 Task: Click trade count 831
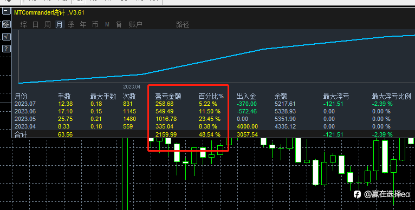[x=128, y=104]
